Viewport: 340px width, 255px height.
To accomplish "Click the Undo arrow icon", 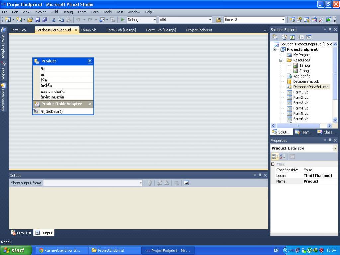I will 78,20.
